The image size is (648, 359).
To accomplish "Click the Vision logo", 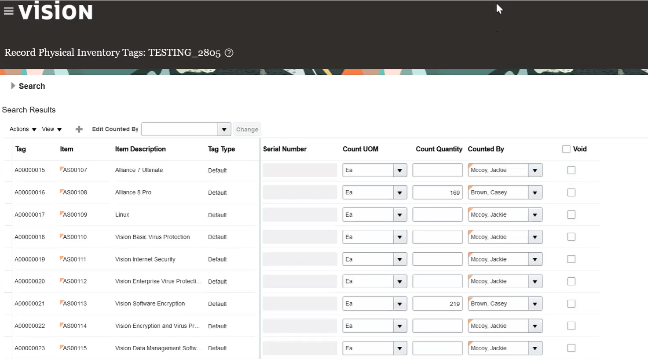I will (x=55, y=11).
